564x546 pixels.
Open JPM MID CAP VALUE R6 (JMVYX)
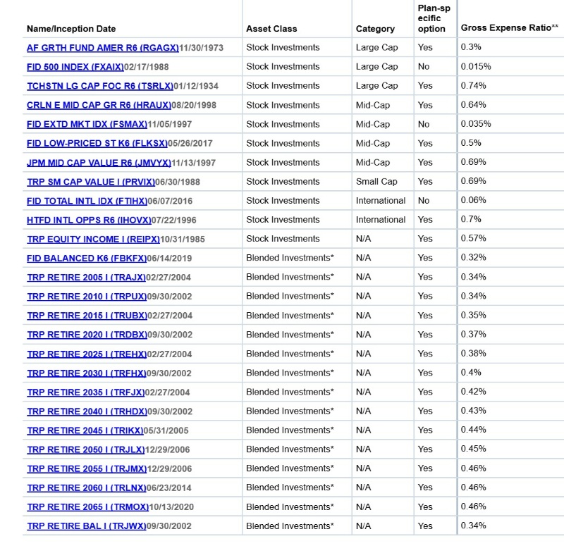click(99, 163)
